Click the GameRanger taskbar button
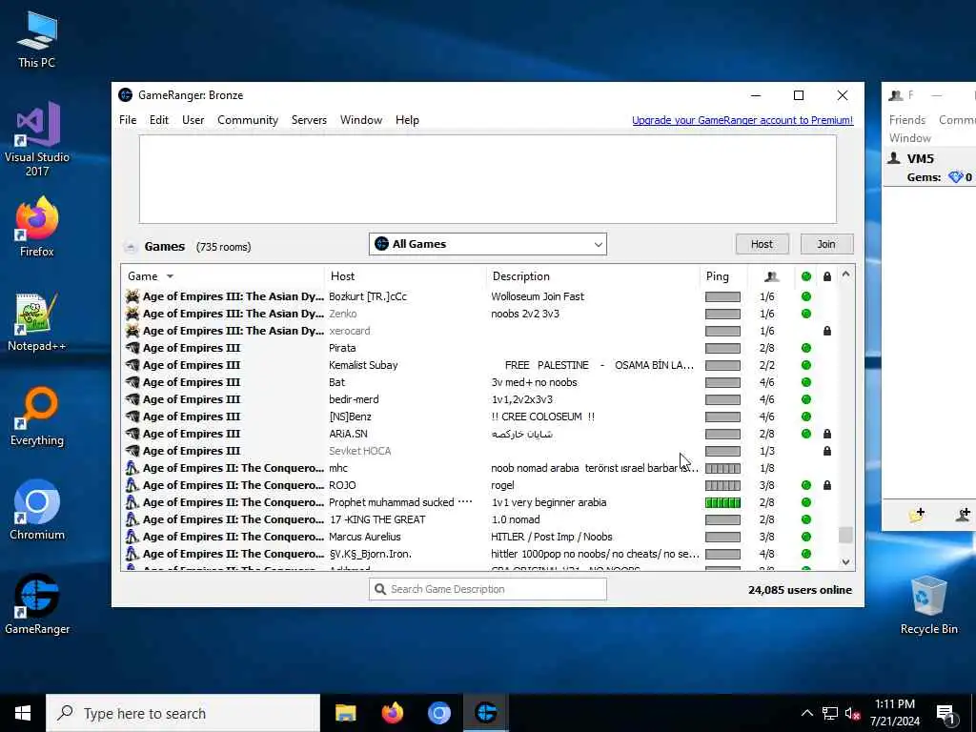Screen dimensions: 976x732 point(485,713)
